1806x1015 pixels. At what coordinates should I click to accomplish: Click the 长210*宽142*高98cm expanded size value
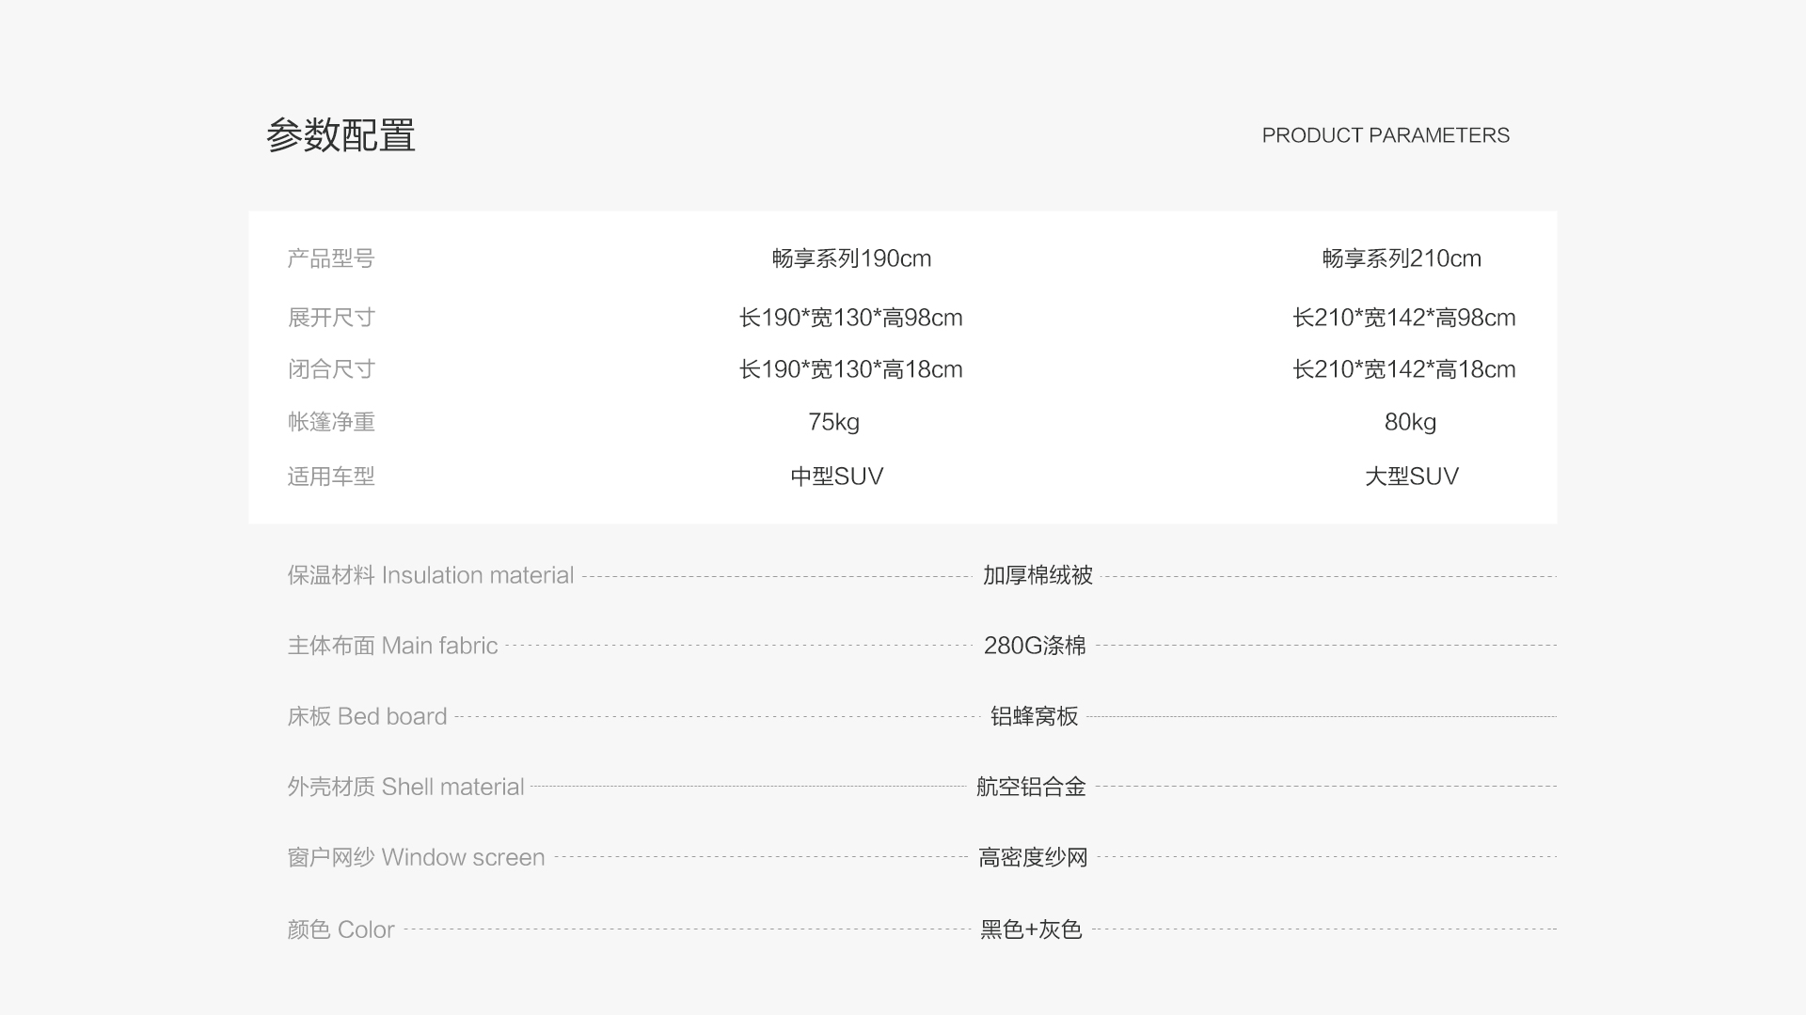(1403, 318)
